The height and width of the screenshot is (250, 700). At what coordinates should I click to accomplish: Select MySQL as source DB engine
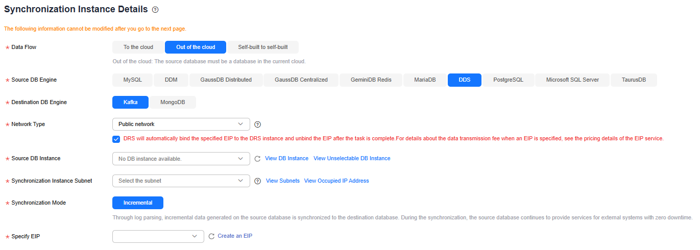click(x=133, y=80)
